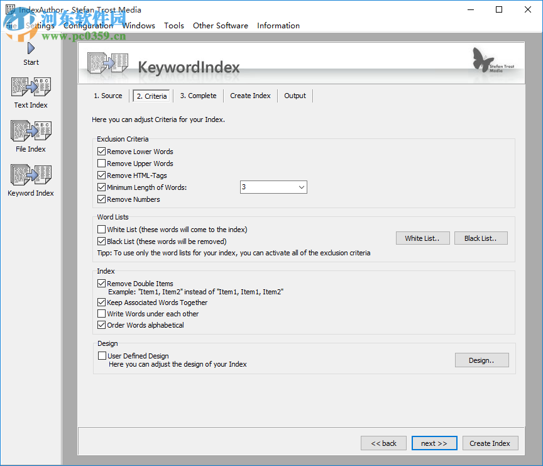Click the IndexAuthor title bar application icon
543x466 pixels.
(10, 9)
